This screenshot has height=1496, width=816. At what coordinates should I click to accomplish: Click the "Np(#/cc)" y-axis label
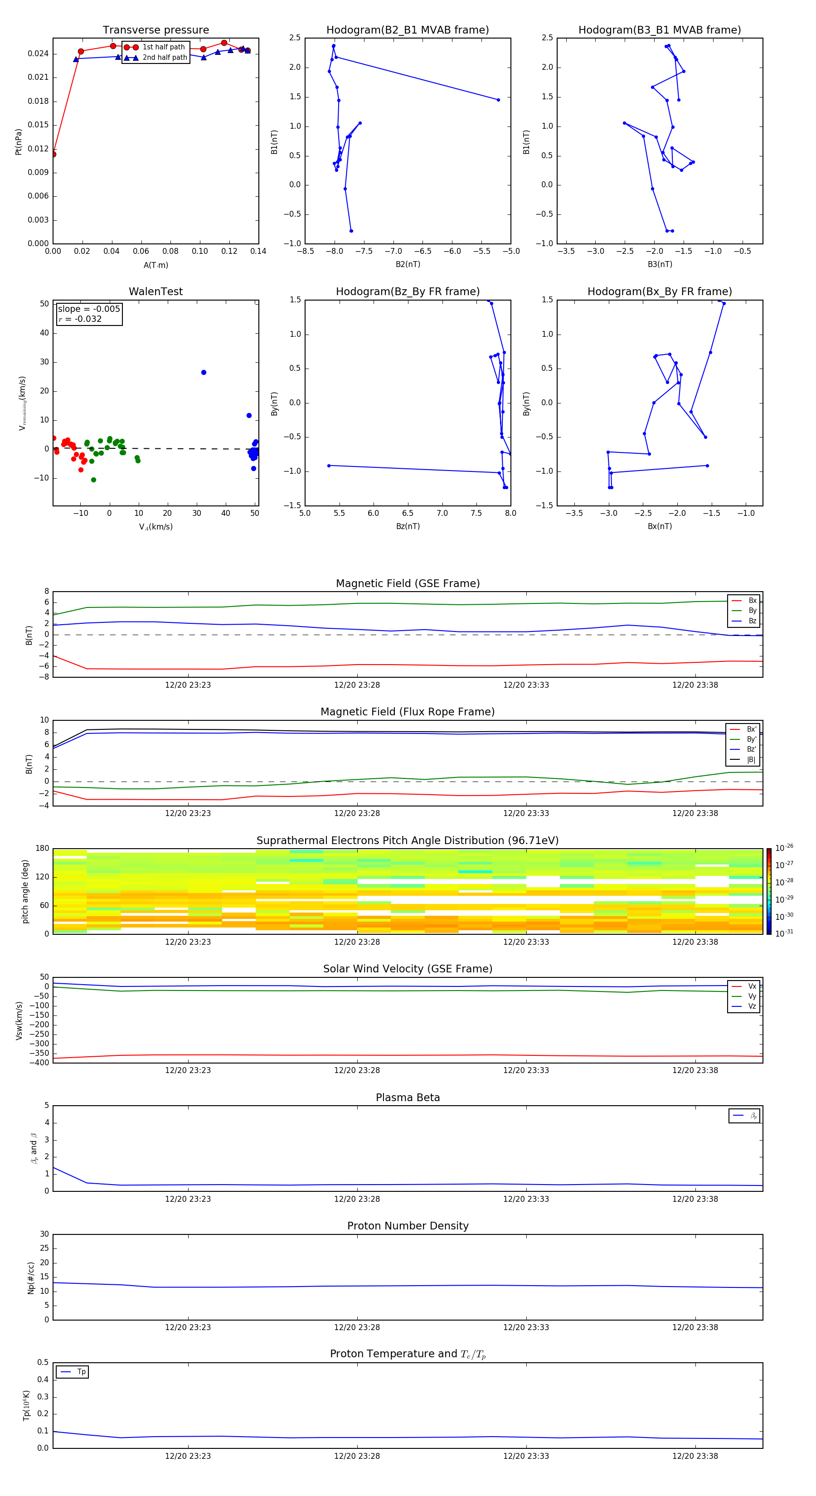[31, 1277]
